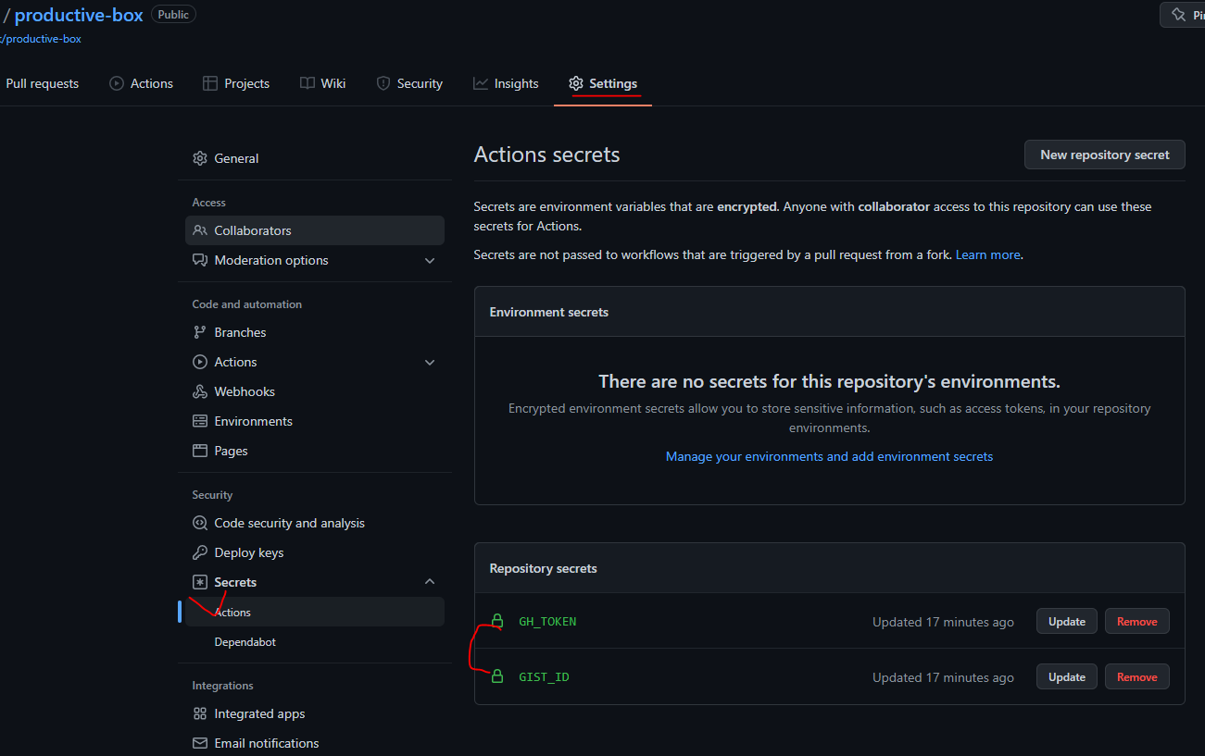Go to Webhooks settings
This screenshot has width=1205, height=756.
click(315, 391)
